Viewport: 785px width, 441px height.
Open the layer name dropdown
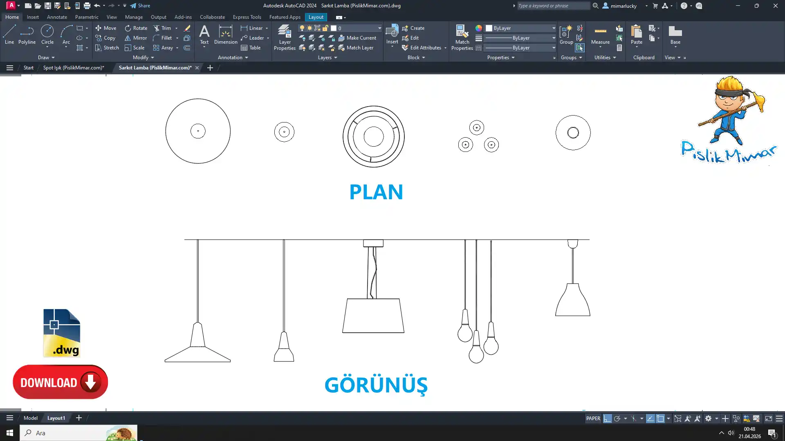click(379, 28)
